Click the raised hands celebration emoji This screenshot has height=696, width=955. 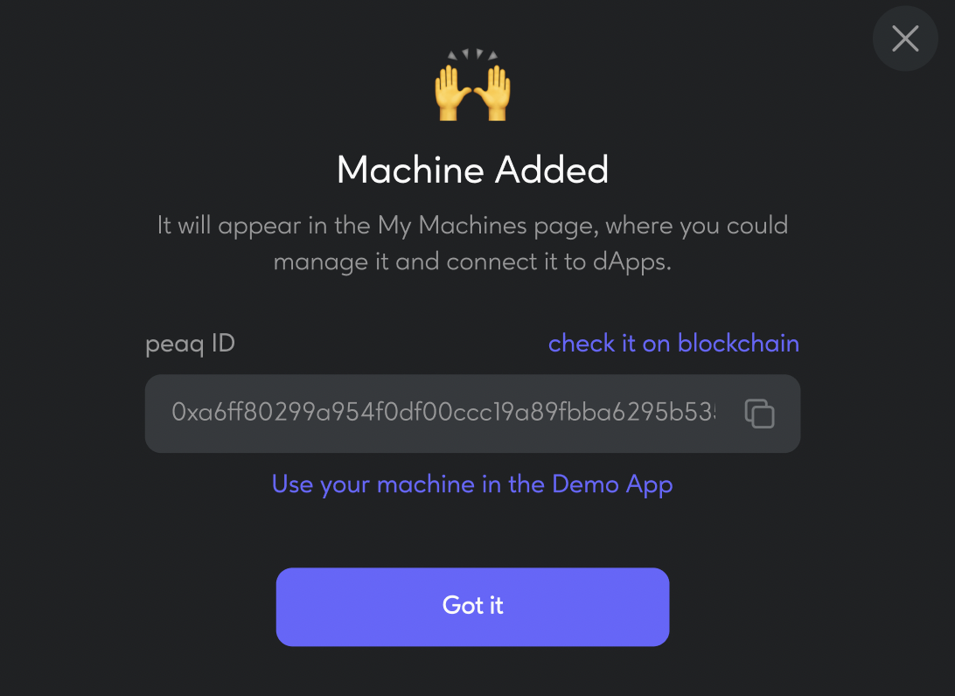click(x=472, y=85)
